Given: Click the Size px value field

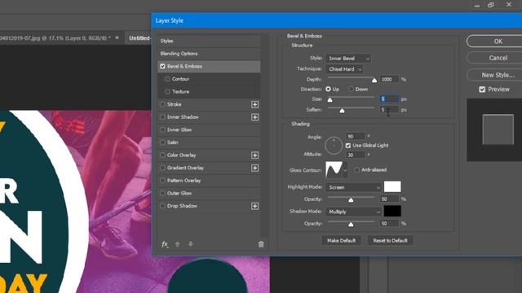Looking at the screenshot, I should click(x=389, y=99).
